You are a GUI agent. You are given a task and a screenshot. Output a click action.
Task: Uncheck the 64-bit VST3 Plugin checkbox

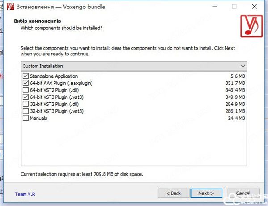(x=25, y=97)
